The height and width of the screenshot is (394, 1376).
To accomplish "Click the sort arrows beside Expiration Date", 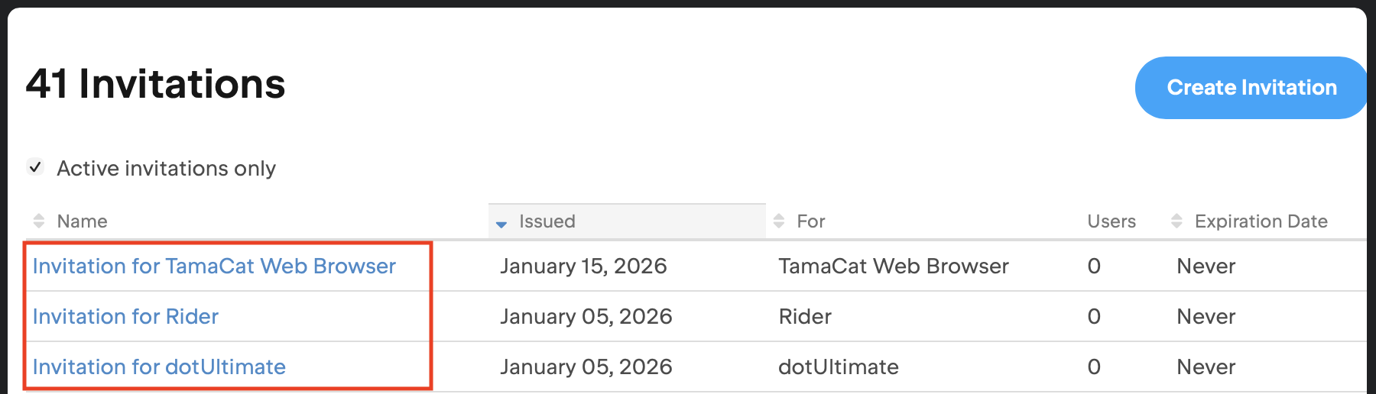I will tap(1176, 221).
